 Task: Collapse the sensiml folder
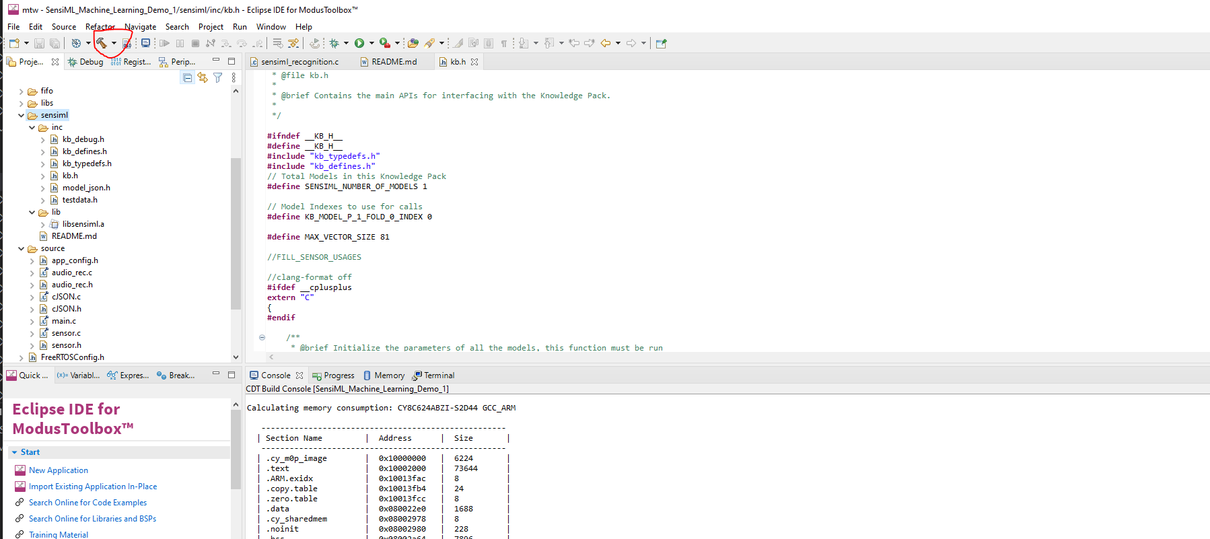coord(22,115)
